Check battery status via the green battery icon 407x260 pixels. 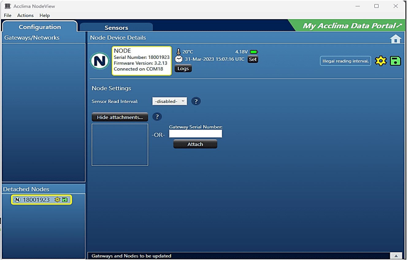pyautogui.click(x=253, y=52)
